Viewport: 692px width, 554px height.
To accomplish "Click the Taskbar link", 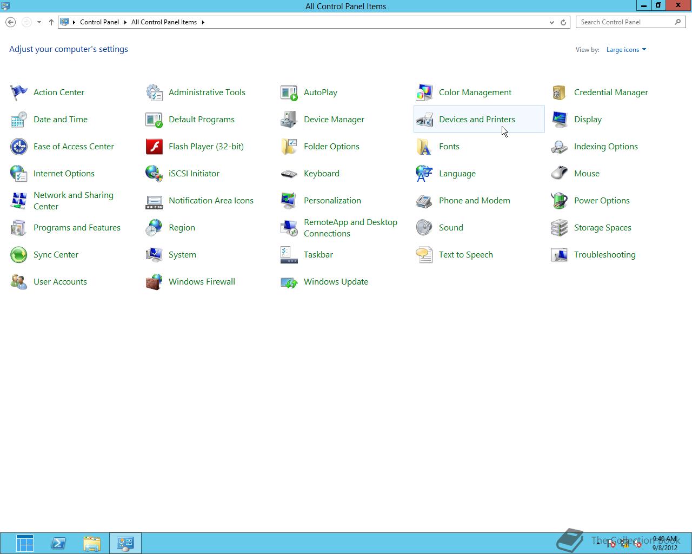I will (x=318, y=255).
